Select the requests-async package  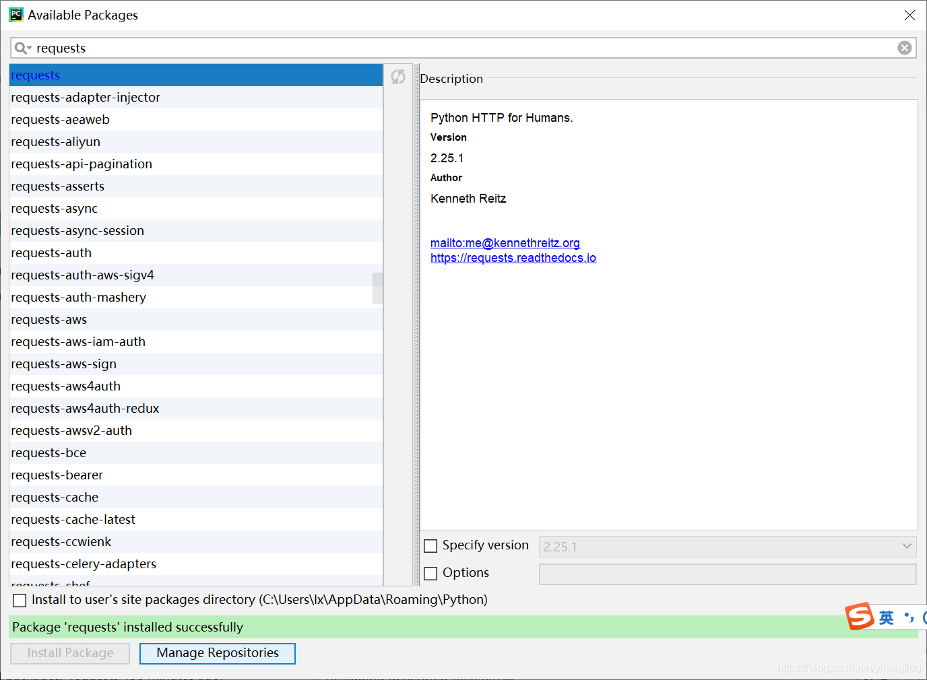[196, 208]
